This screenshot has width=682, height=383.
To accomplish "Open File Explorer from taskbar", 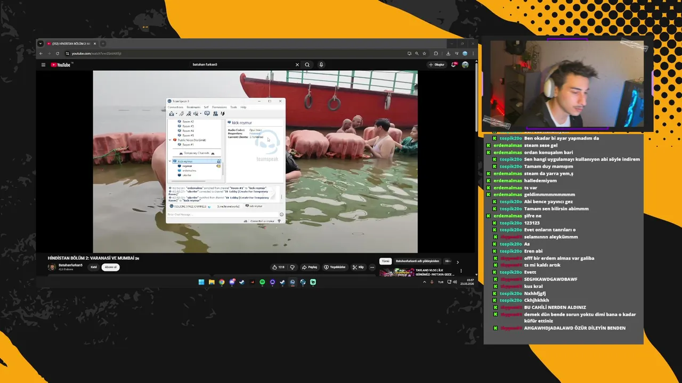I will point(212,282).
